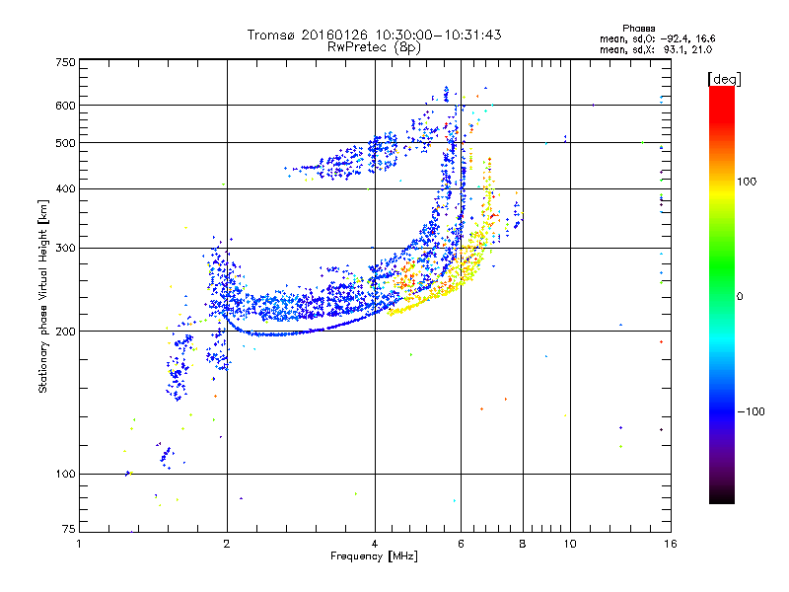Image resolution: width=789 pixels, height=592 pixels.
Task: Click the 'Frequency [MHz]' axis label
Action: 374,556
